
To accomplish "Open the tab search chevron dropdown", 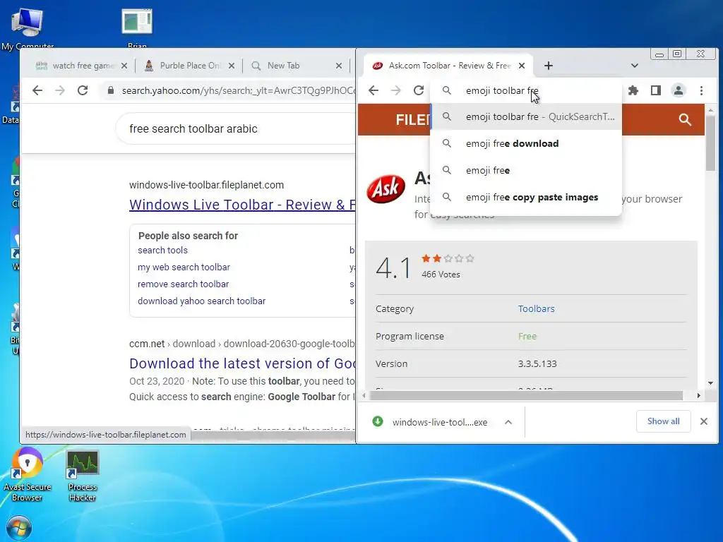I will click(635, 66).
